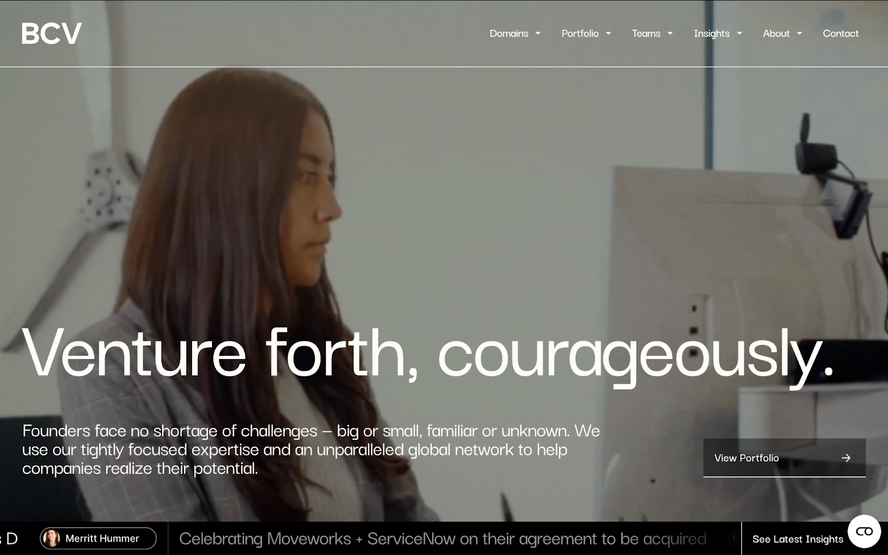Select the Merritt Hummer author pill
The width and height of the screenshot is (888, 555).
98,538
